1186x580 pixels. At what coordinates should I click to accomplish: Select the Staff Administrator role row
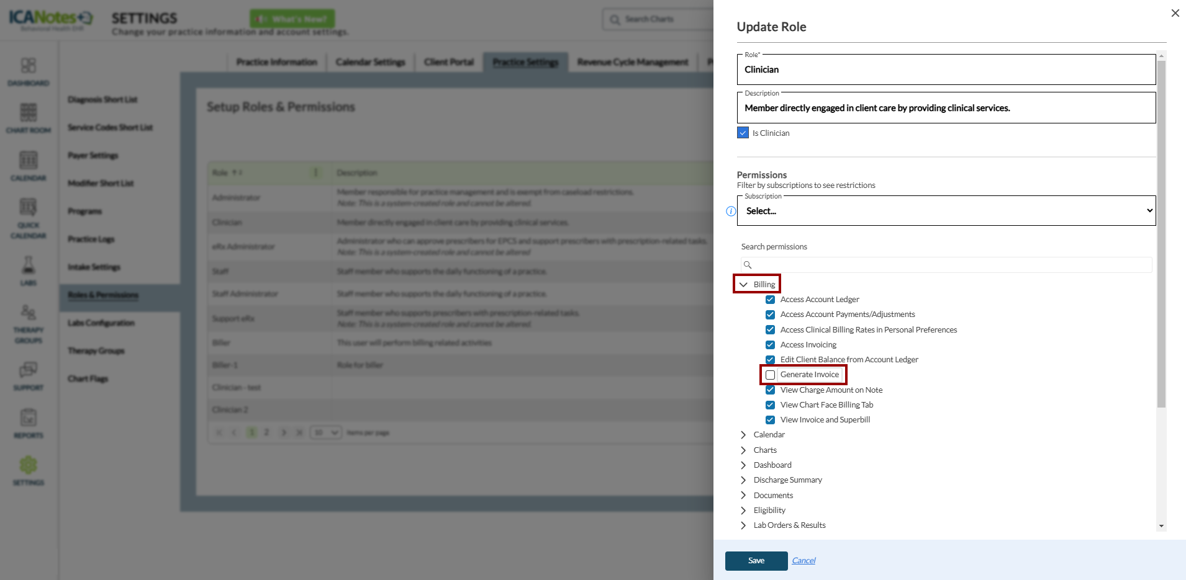click(x=459, y=293)
